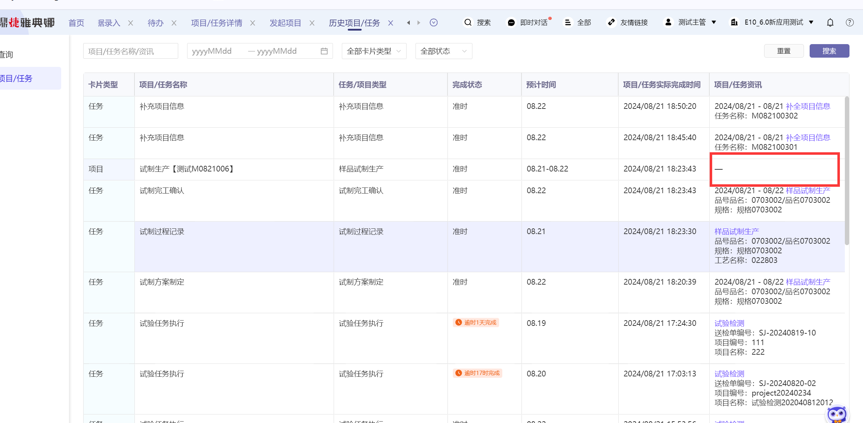The width and height of the screenshot is (863, 423).
Task: Switch to 据录入 tab
Action: 109,23
